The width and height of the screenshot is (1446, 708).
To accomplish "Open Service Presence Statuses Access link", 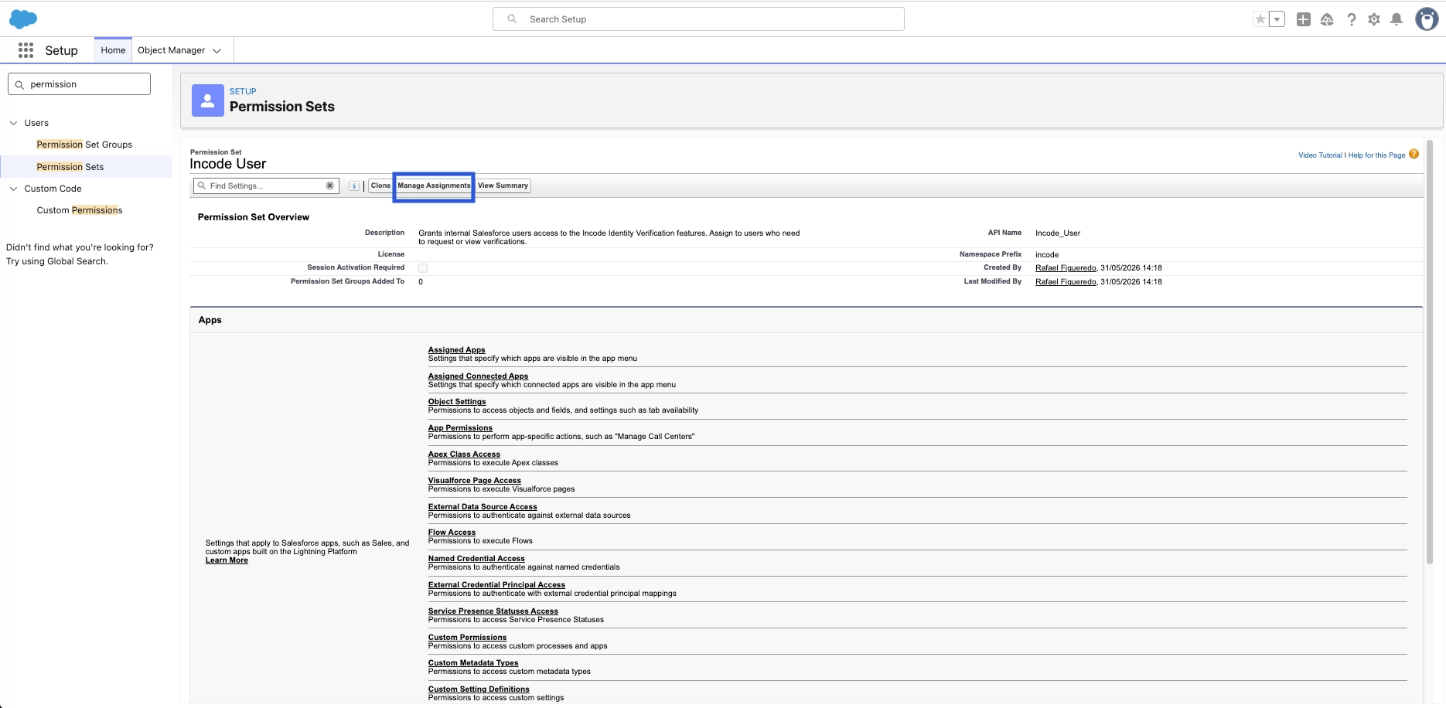I will pyautogui.click(x=493, y=611).
